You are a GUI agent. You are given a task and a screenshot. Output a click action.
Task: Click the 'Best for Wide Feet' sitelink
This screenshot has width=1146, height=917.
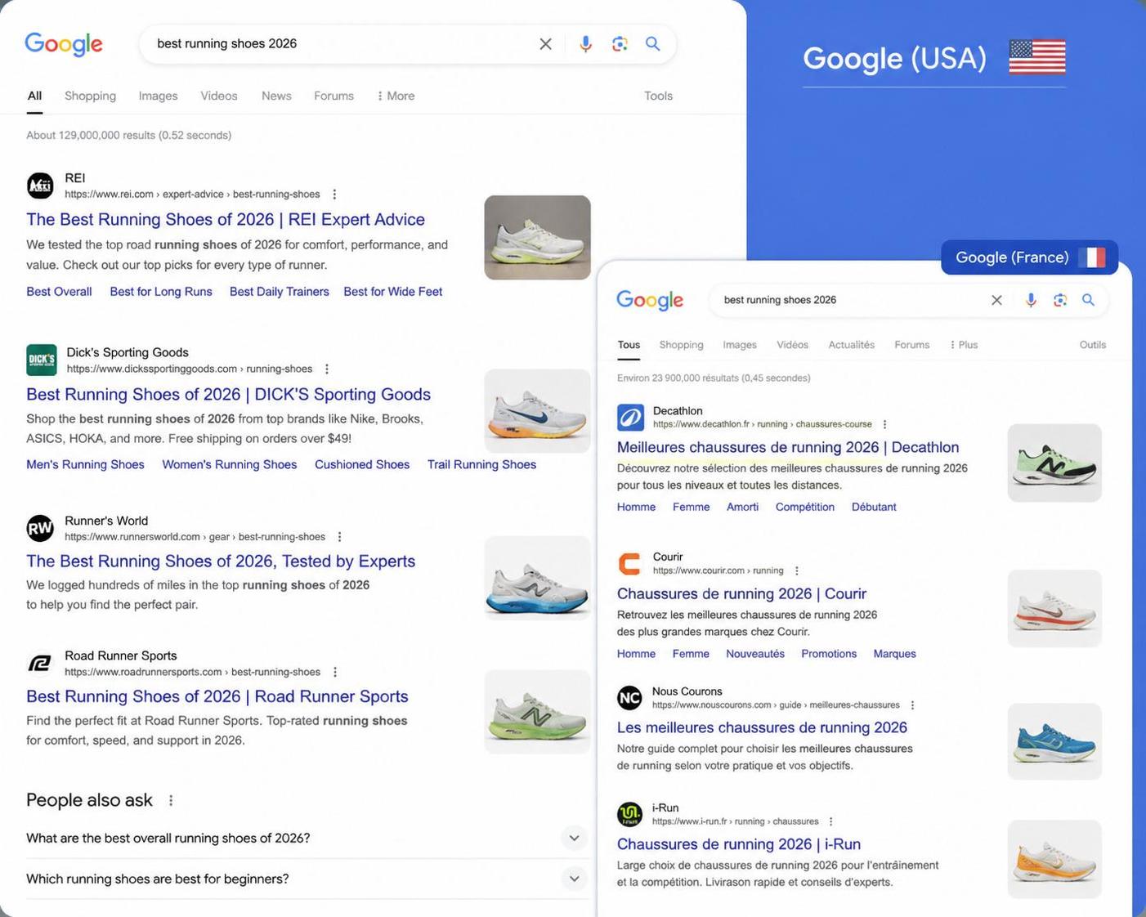[x=392, y=292]
